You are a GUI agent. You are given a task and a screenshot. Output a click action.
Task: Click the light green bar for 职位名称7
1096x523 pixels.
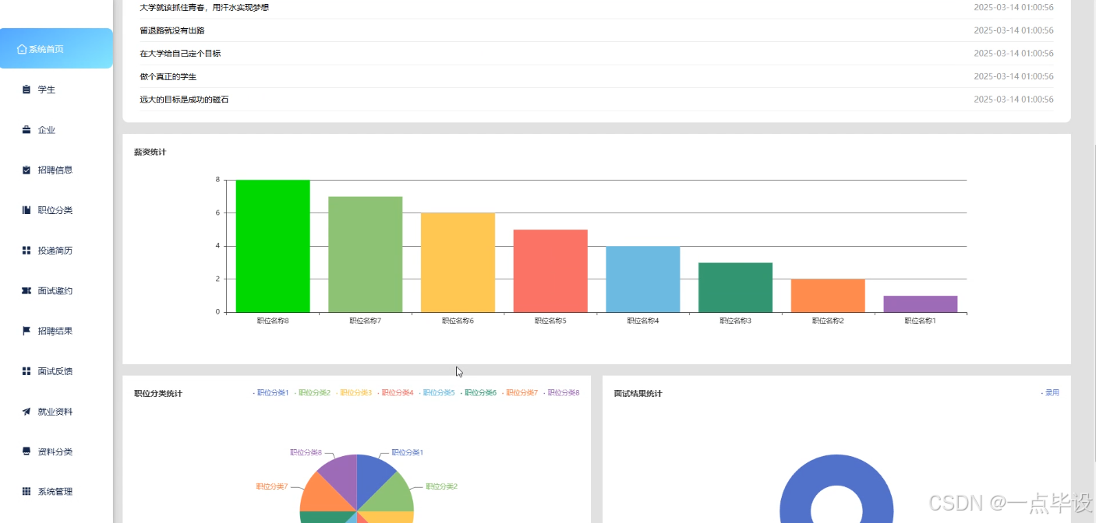point(366,254)
